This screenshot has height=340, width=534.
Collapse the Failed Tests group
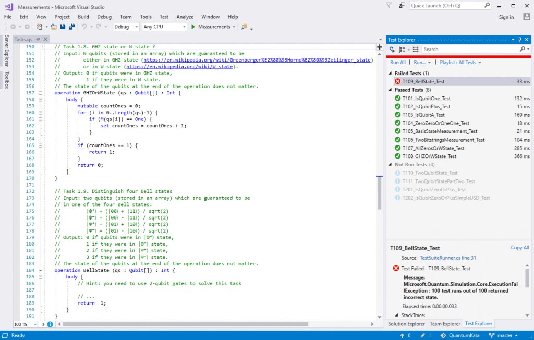[x=391, y=74]
